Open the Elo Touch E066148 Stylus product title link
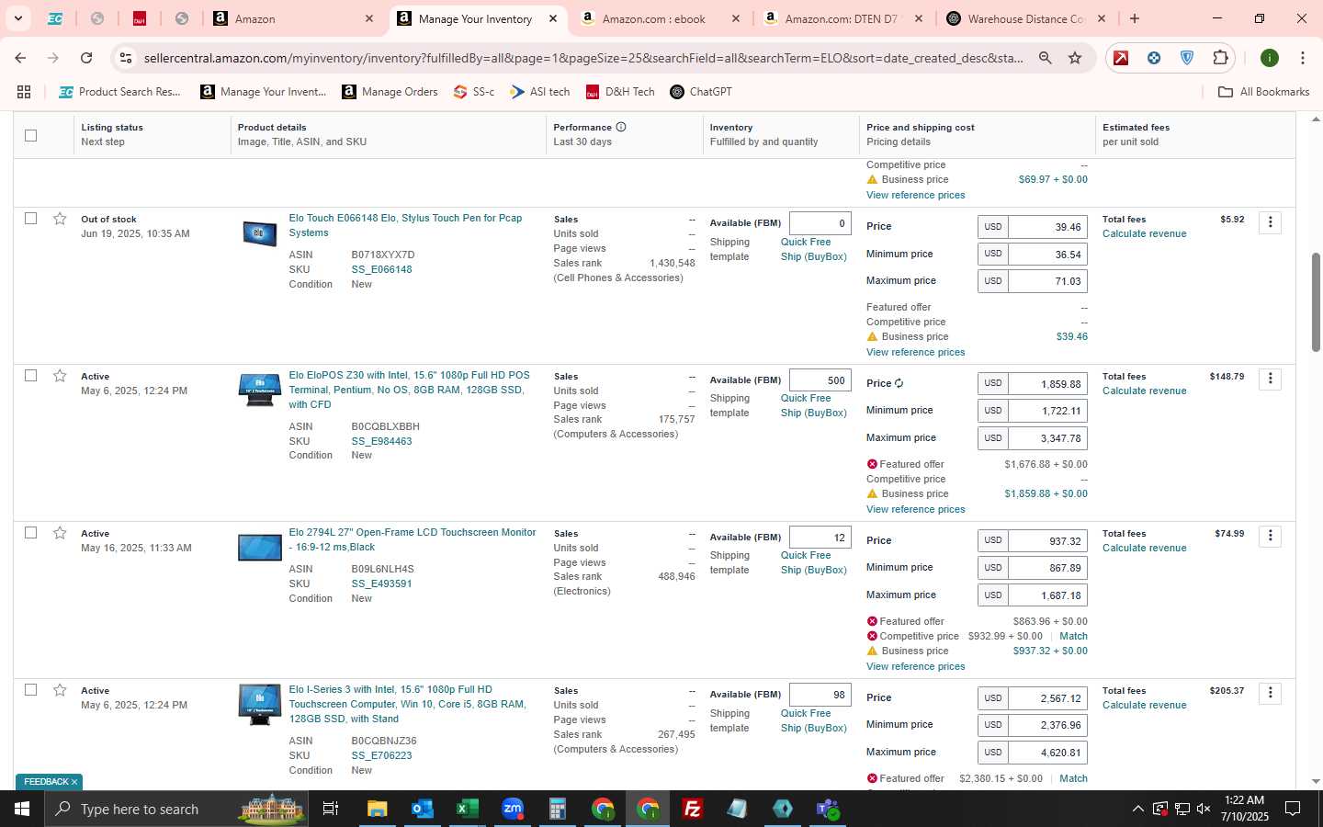Screen dimensions: 1323x827 405,226
